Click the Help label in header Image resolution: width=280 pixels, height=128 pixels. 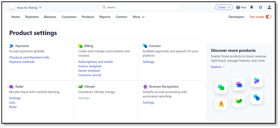243,8
